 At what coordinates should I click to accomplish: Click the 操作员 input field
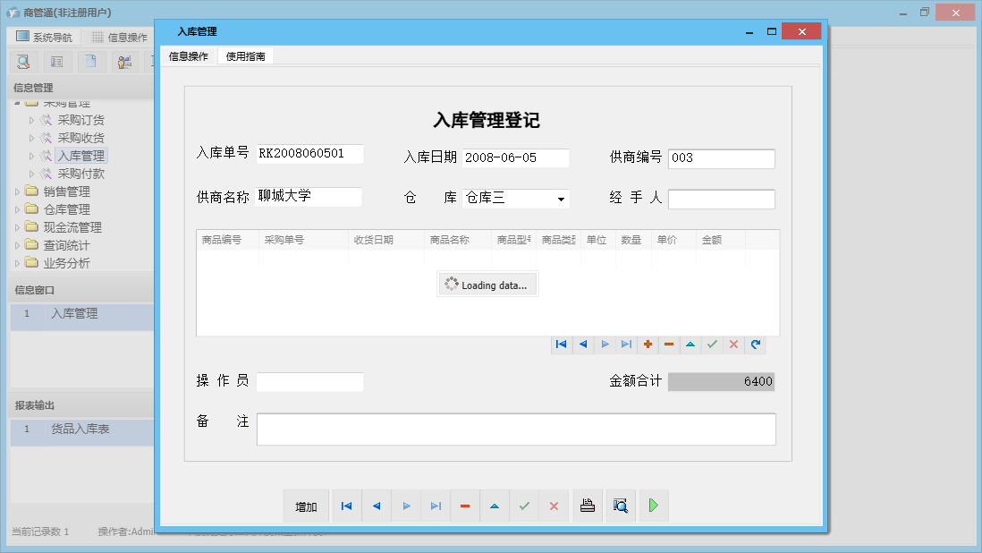click(x=309, y=381)
